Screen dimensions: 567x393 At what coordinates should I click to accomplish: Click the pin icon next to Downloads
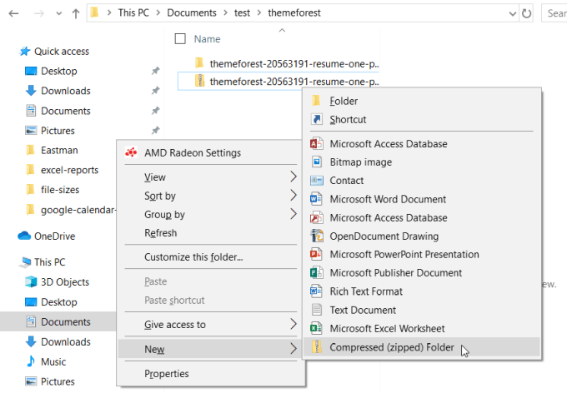pos(155,90)
